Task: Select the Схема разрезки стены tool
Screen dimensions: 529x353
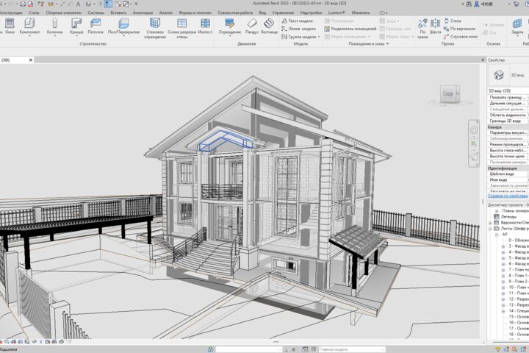Action: pyautogui.click(x=182, y=28)
